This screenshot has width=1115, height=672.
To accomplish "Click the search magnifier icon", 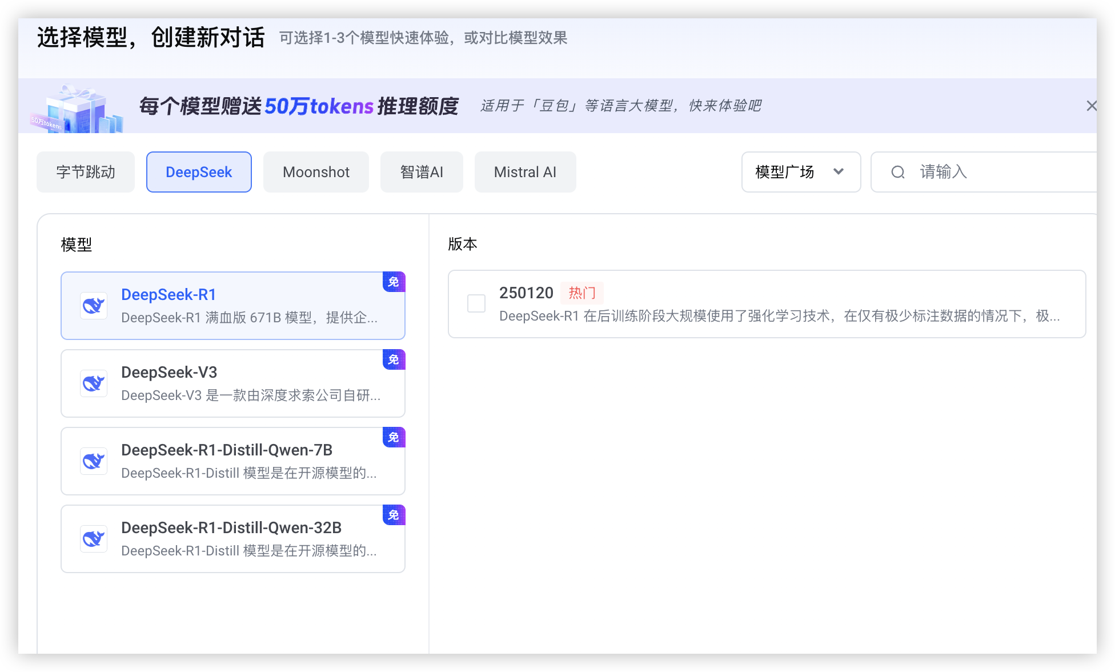I will (x=898, y=172).
